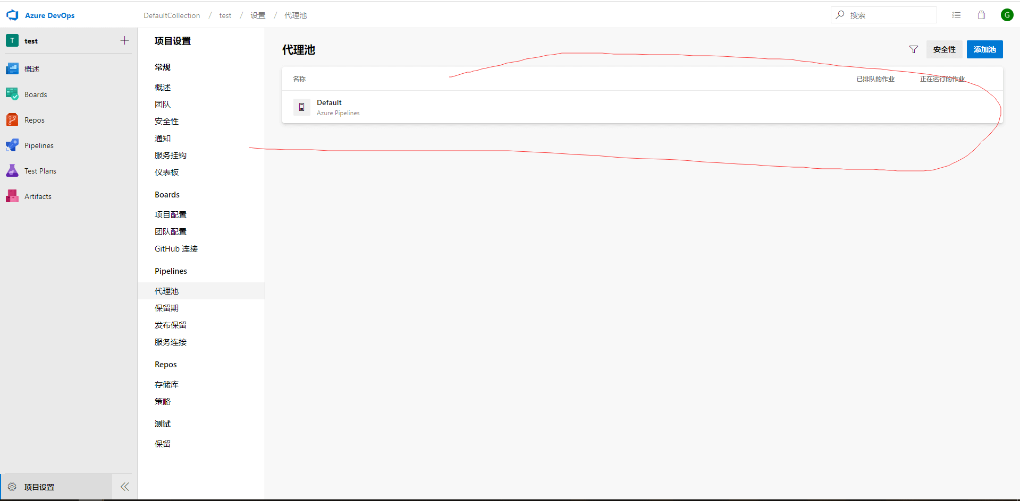
Task: Open the Pipelines hub icon
Action: coord(12,145)
